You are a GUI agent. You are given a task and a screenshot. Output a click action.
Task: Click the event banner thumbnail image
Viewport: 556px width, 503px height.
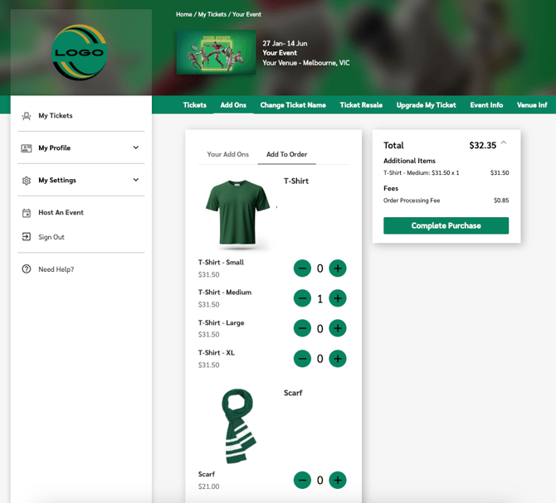(216, 52)
